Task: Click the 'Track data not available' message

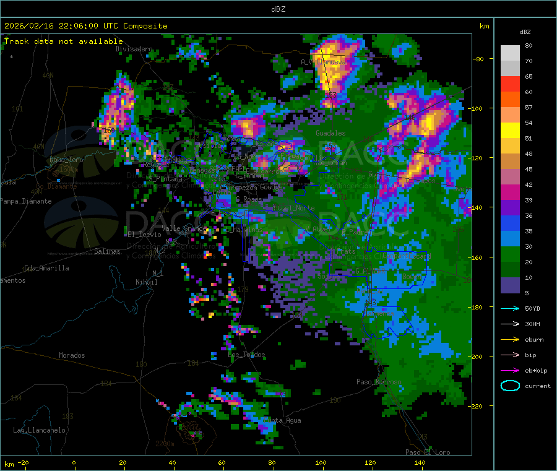Action: 64,41
